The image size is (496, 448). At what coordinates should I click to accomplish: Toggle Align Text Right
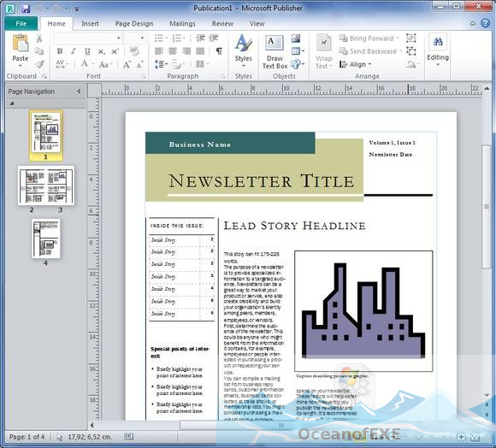click(186, 51)
